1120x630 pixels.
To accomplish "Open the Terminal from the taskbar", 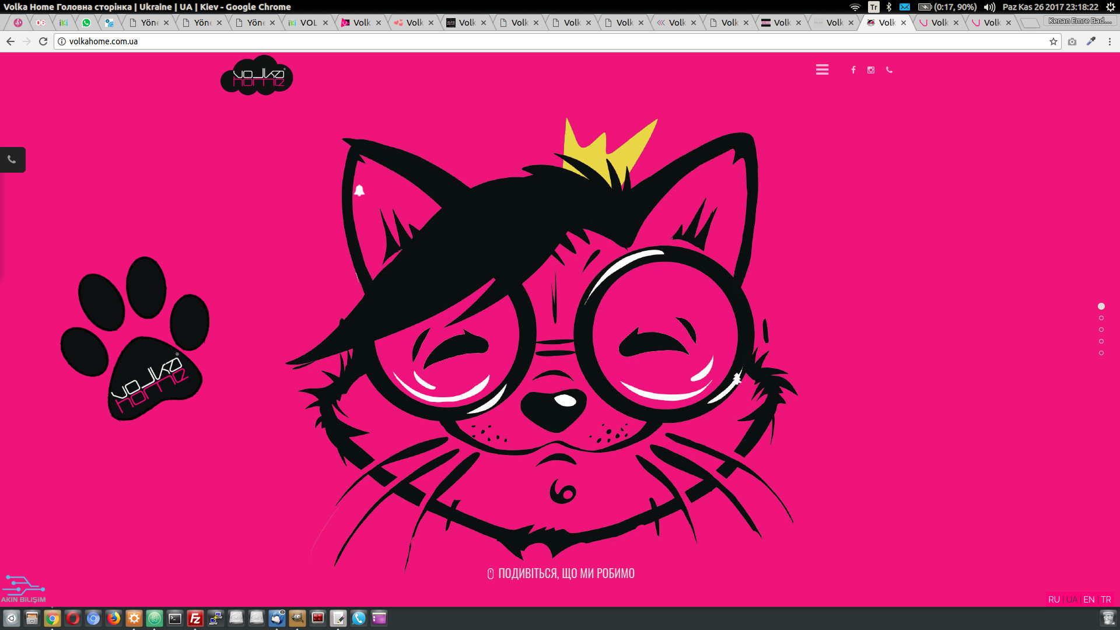I will tap(175, 618).
